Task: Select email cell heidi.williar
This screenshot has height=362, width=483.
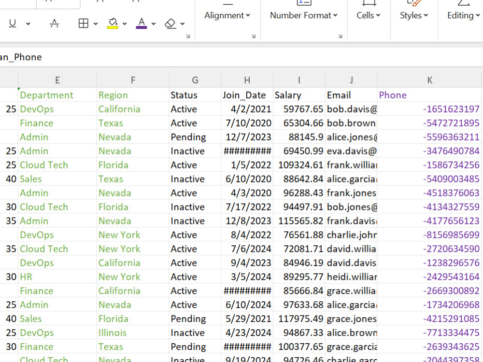Action: pyautogui.click(x=351, y=277)
